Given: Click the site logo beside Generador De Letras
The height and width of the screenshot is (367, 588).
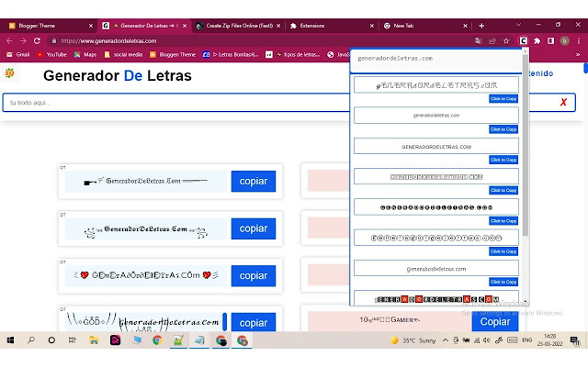Looking at the screenshot, I should [9, 73].
